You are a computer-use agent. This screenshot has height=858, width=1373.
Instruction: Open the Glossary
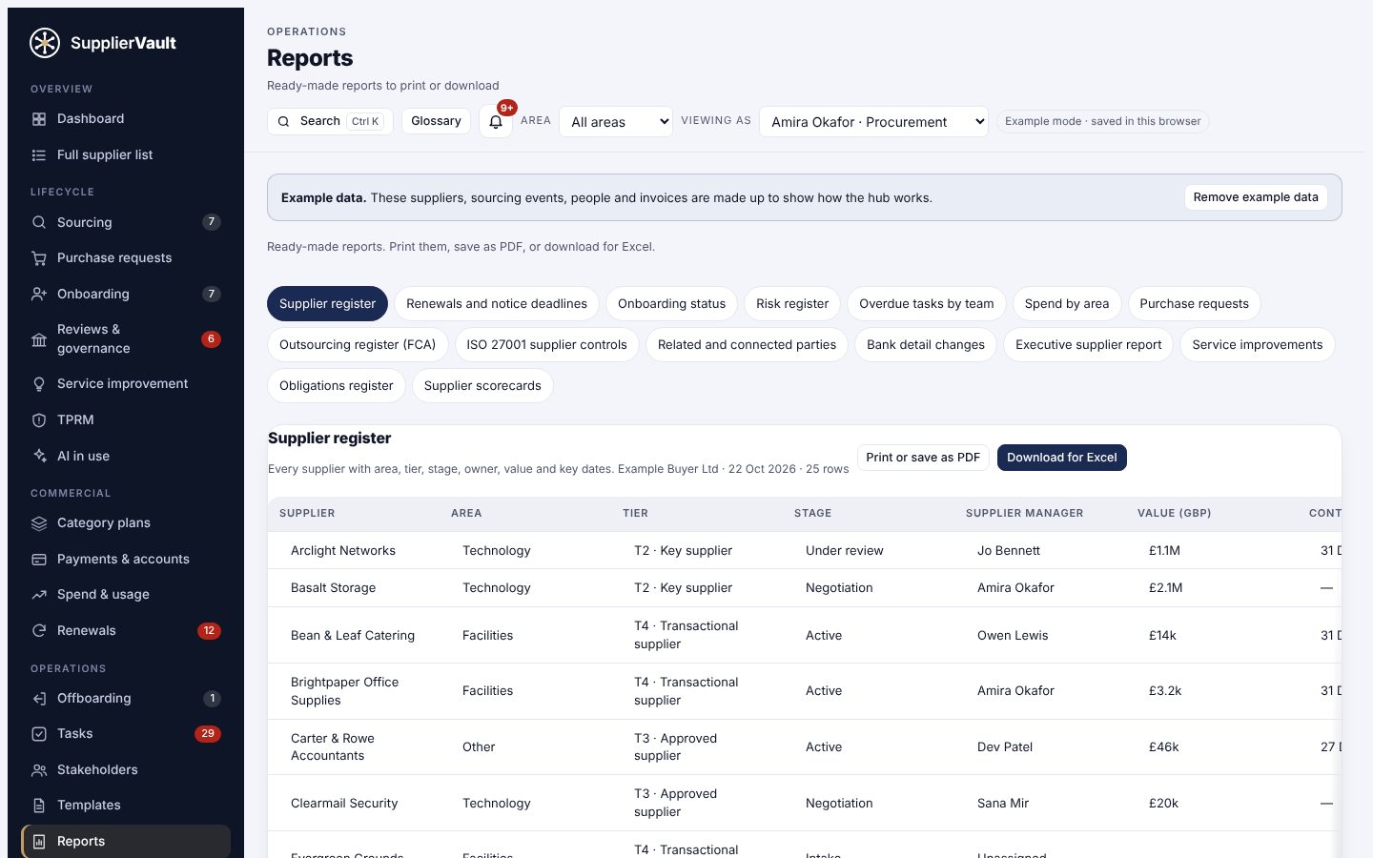point(436,121)
